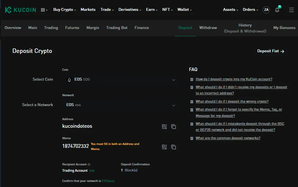
Task: Copy the kucoindoteos address
Action: [x=173, y=126]
